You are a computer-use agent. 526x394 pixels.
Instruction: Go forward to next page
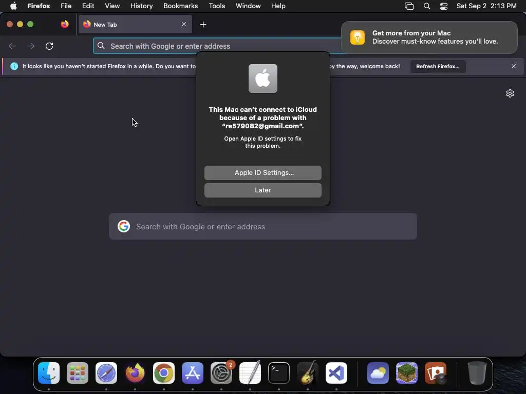30,46
